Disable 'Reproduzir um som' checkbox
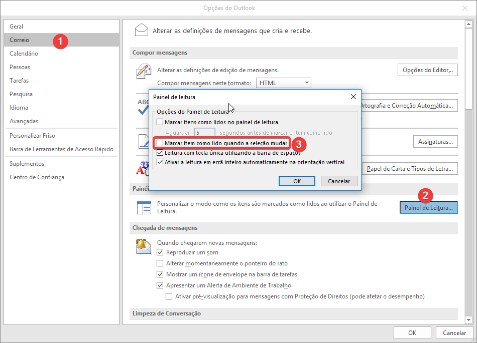This screenshot has height=343, width=477. [x=160, y=253]
